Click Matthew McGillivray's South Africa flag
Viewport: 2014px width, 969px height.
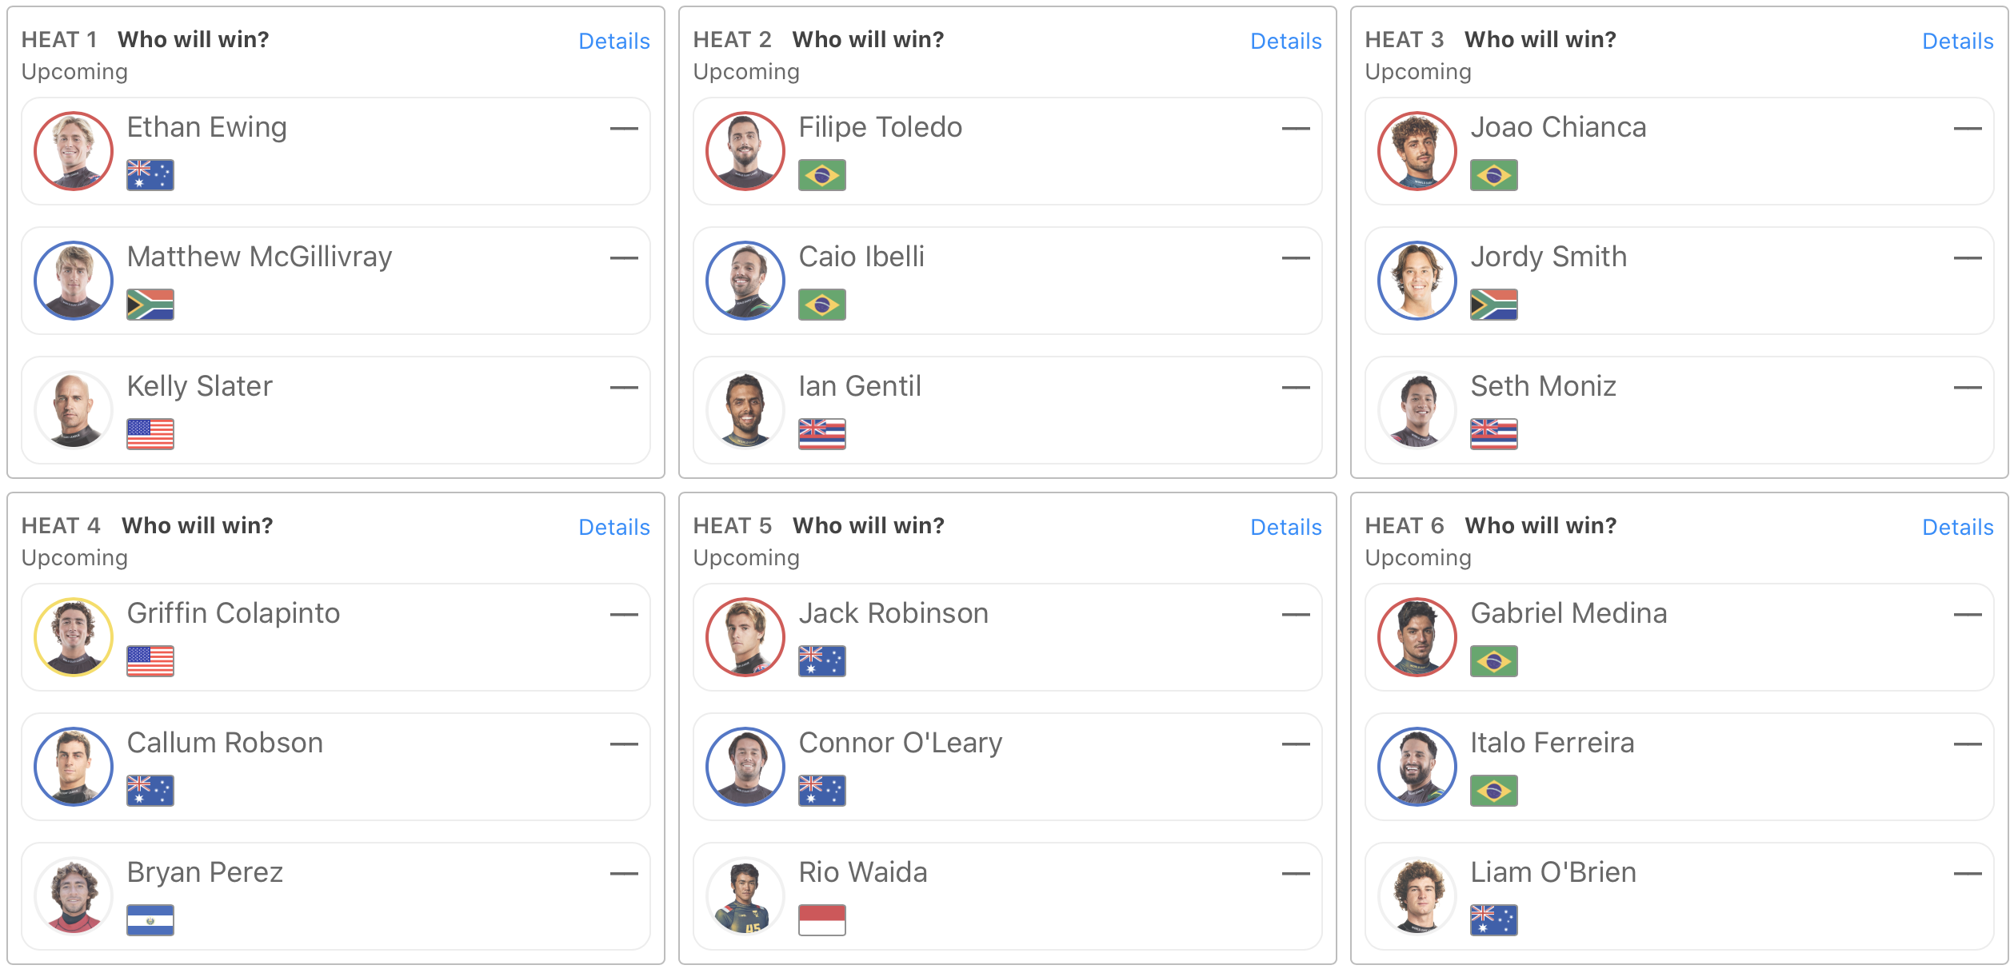pos(150,305)
